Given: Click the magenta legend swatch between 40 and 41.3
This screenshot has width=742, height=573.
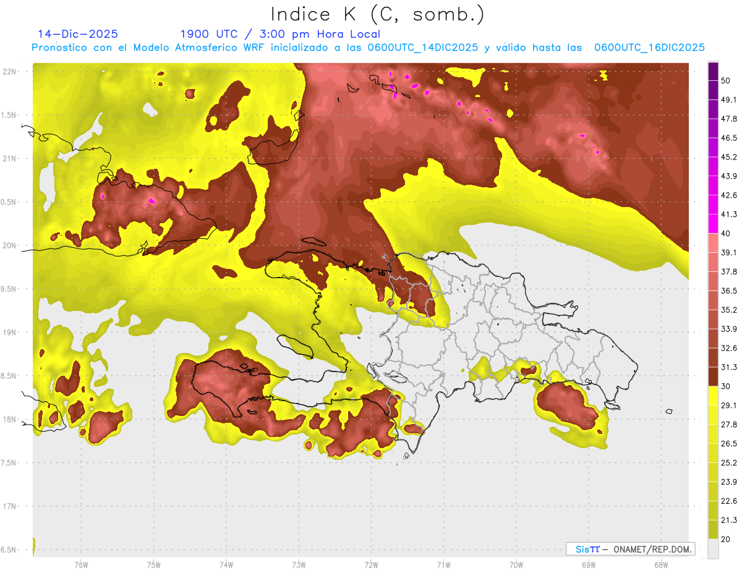Looking at the screenshot, I should (713, 224).
